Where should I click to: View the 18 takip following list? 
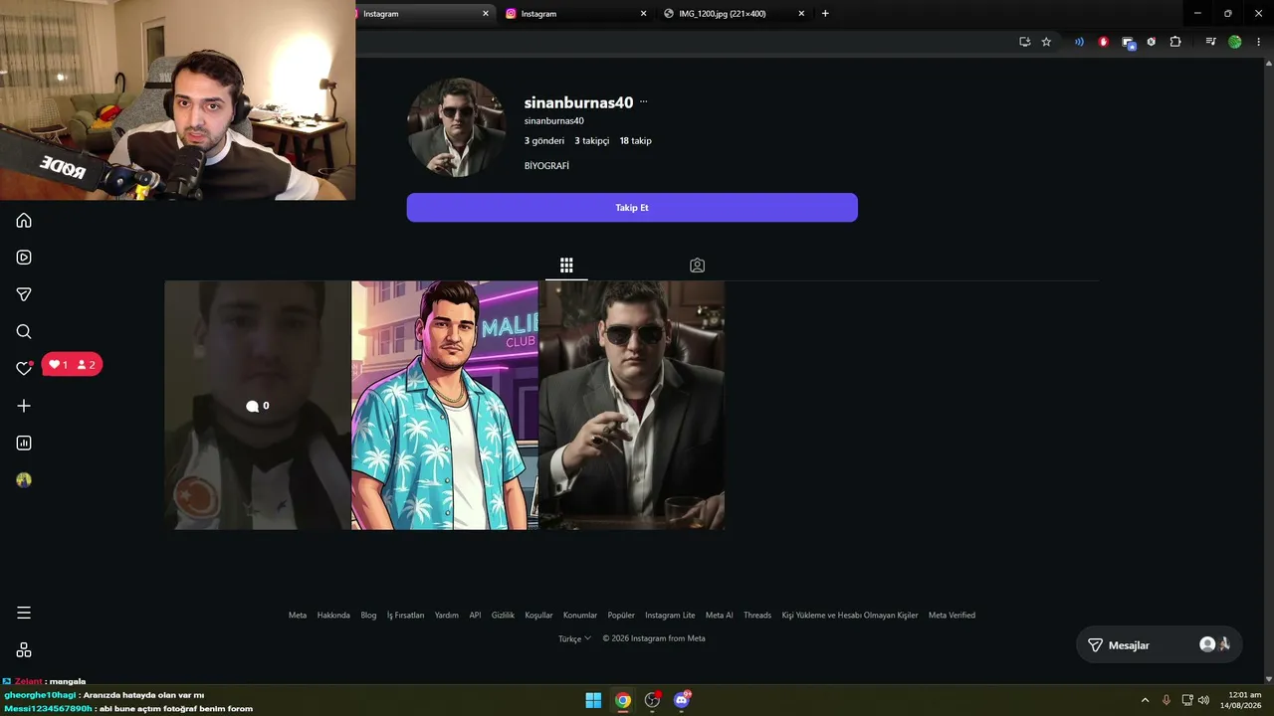(635, 141)
